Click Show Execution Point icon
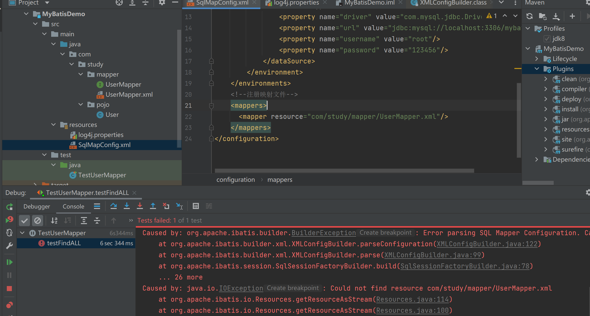Image resolution: width=590 pixels, height=316 pixels. click(x=97, y=206)
